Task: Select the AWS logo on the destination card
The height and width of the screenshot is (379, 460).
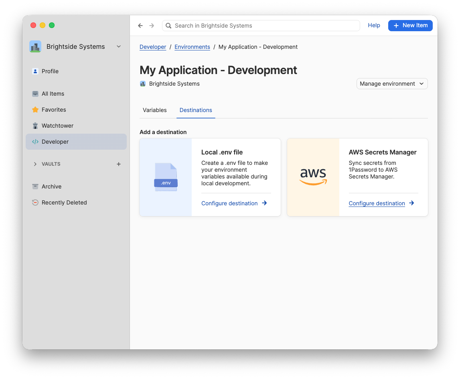Action: click(313, 177)
